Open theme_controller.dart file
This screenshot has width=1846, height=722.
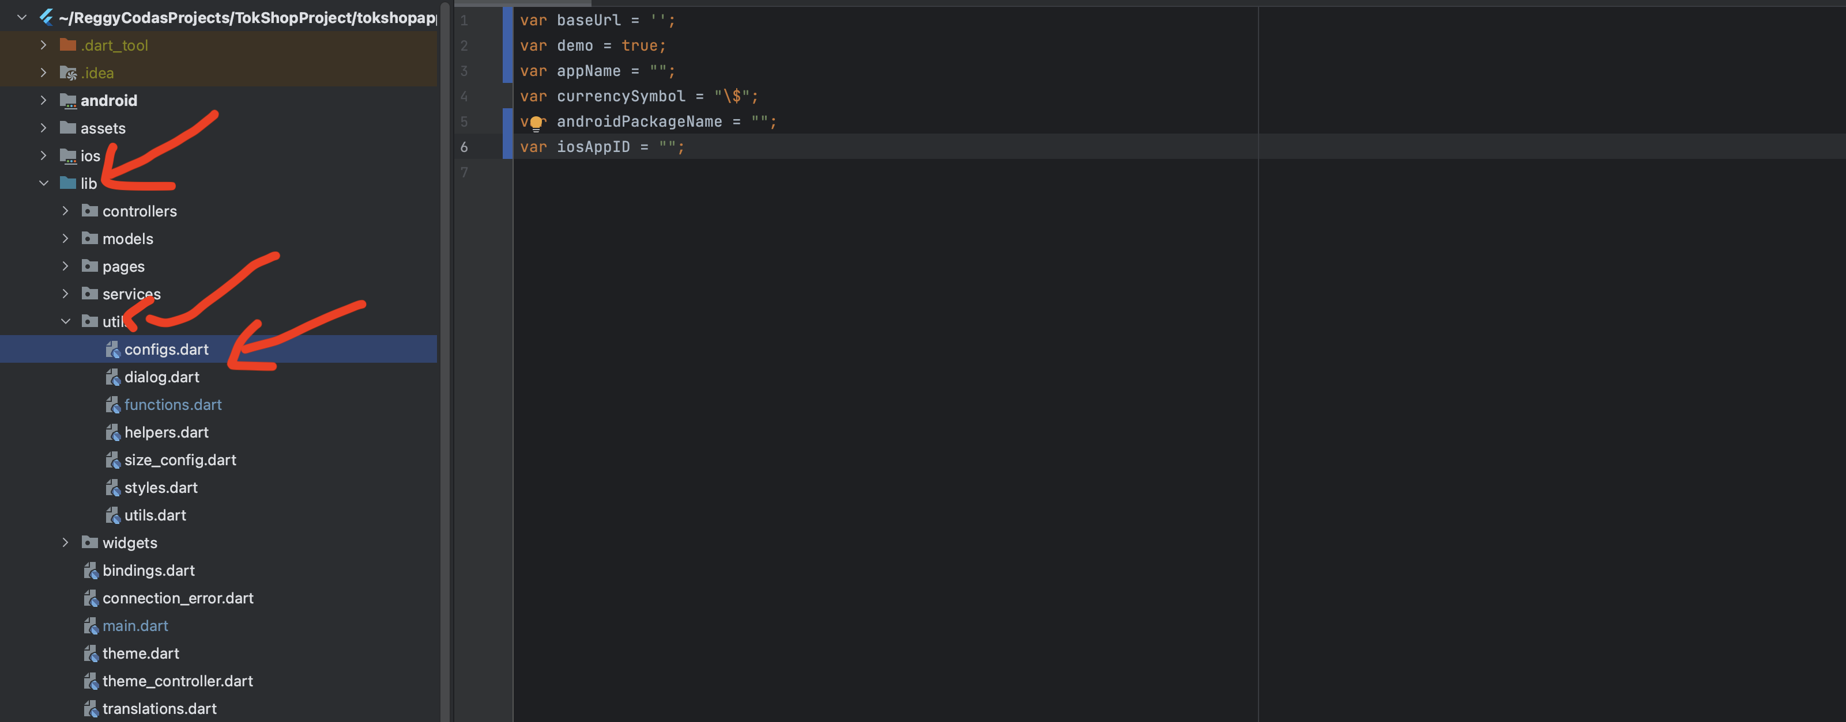coord(177,681)
